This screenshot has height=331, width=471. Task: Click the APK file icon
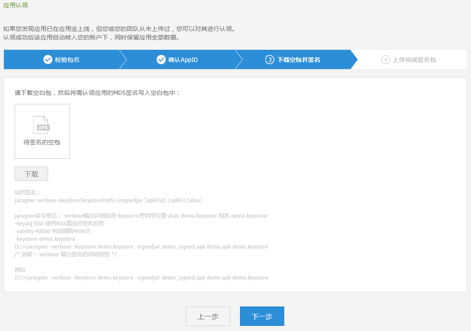point(42,125)
